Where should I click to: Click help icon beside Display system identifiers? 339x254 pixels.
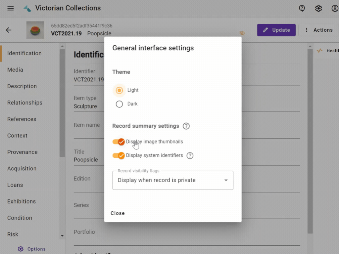click(x=190, y=155)
